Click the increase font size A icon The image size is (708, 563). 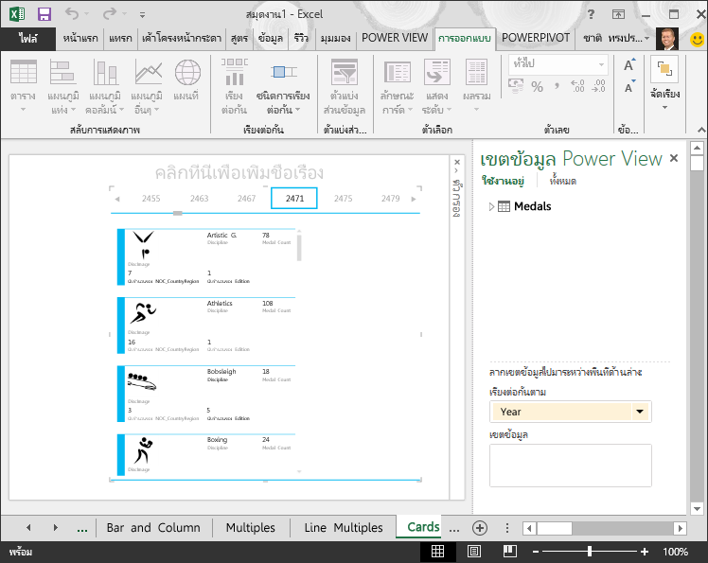[629, 65]
